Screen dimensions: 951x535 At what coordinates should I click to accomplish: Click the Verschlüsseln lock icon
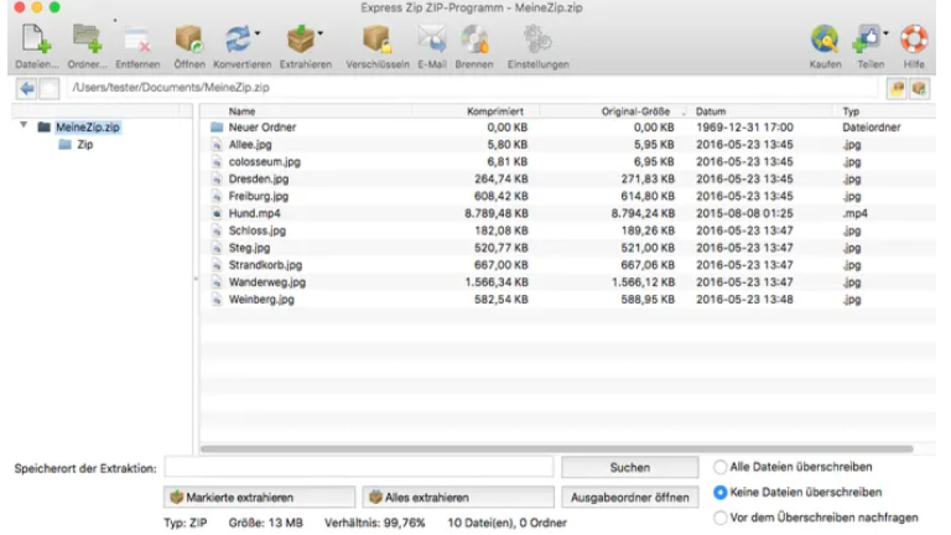click(x=376, y=39)
